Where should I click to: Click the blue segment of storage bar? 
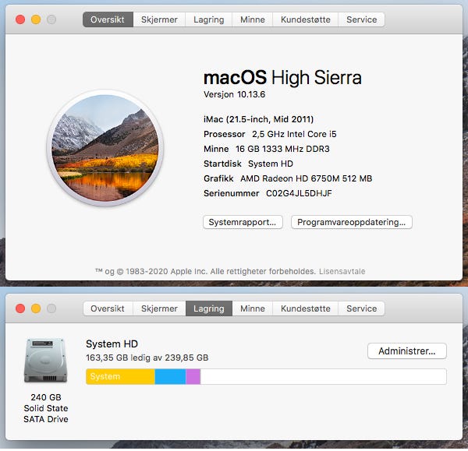point(170,376)
